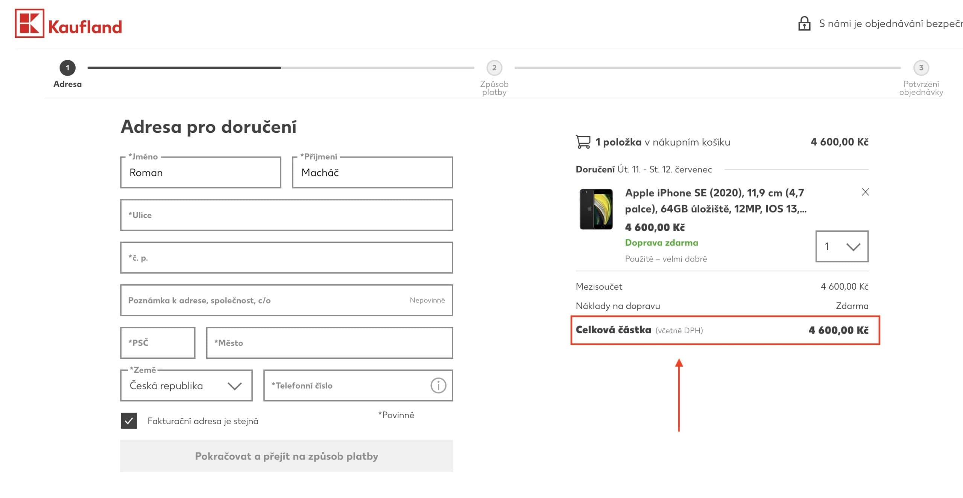Click the Adresa pro doručení heading
Viewport: 963px width, 498px height.
[208, 127]
